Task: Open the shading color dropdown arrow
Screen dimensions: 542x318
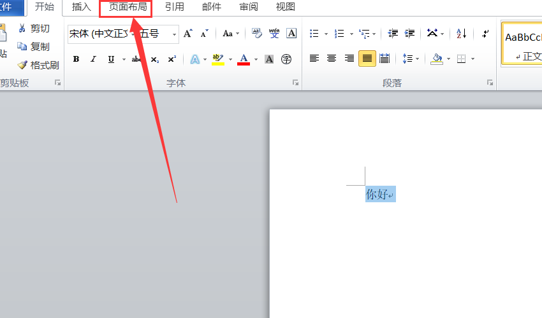Action: point(449,59)
